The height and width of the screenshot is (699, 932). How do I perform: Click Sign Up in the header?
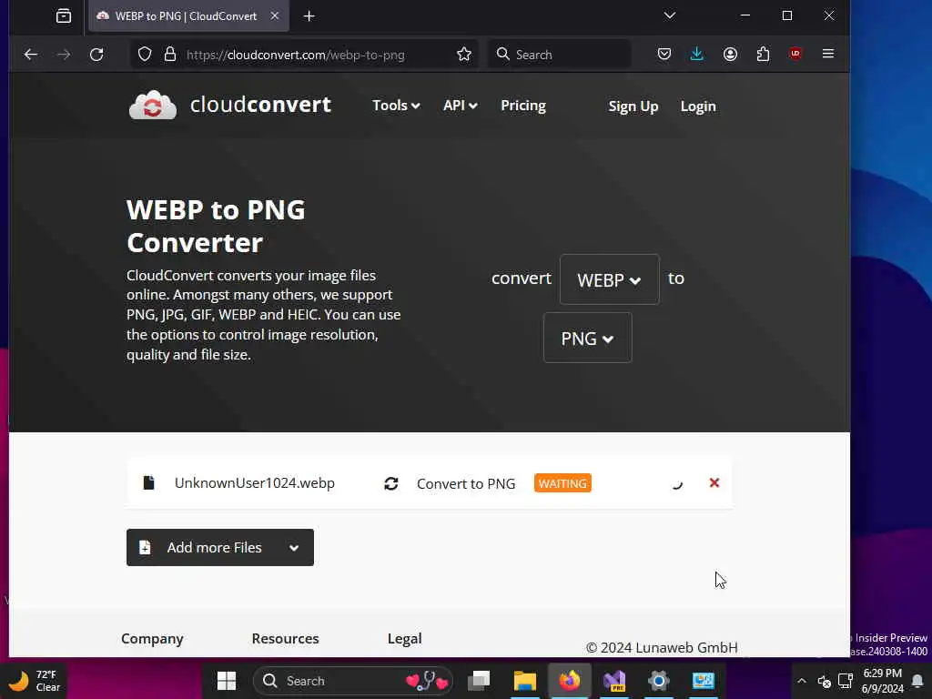[633, 106]
